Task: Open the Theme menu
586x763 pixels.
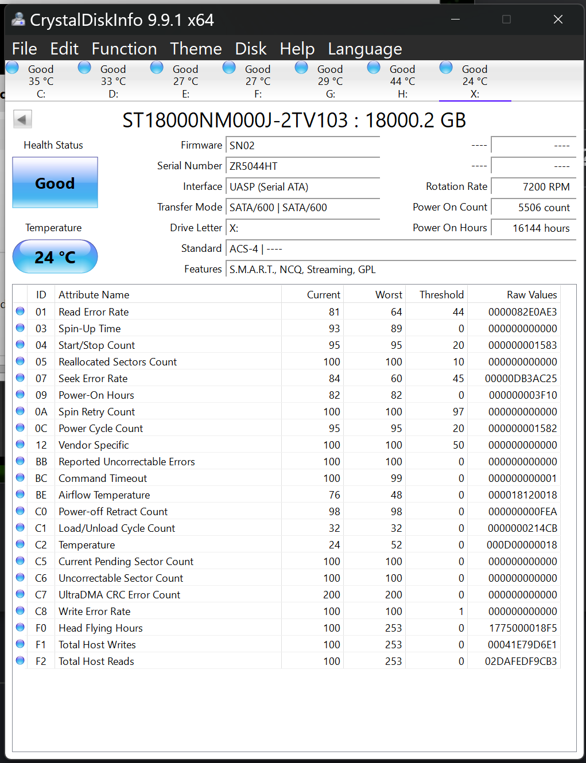Action: 196,49
